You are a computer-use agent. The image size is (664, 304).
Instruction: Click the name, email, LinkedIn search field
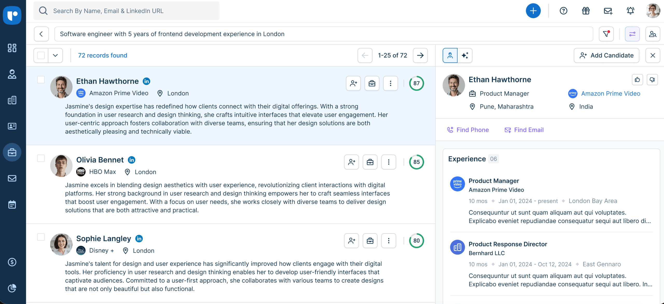click(126, 11)
